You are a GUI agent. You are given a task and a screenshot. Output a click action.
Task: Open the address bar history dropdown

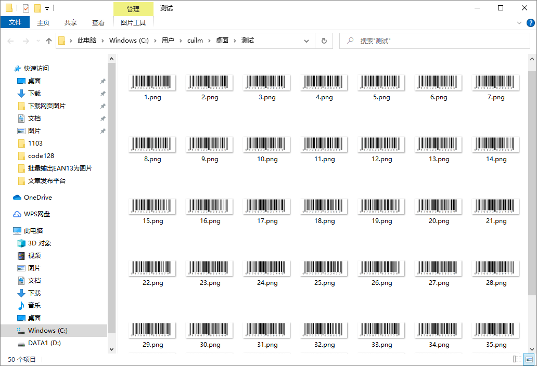[306, 41]
